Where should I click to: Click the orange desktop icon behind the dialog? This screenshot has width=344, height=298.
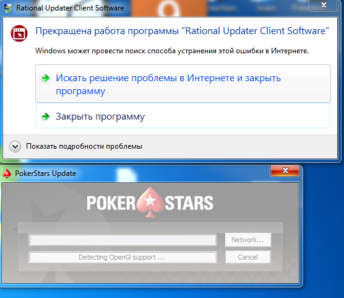point(169,8)
